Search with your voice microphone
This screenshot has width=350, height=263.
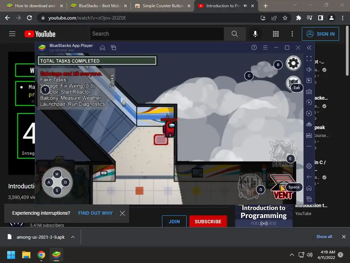(x=255, y=34)
